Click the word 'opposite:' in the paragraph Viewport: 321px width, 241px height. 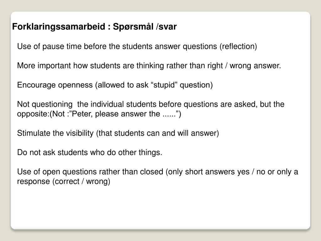pyautogui.click(x=33, y=114)
